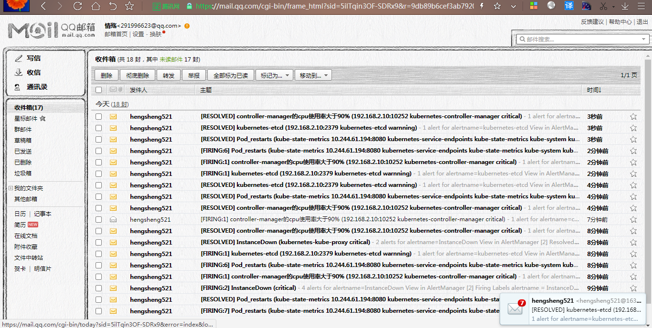Open the hengsheng521 new mail notification popup
Viewport: 652px width, 328px height.
click(x=573, y=310)
